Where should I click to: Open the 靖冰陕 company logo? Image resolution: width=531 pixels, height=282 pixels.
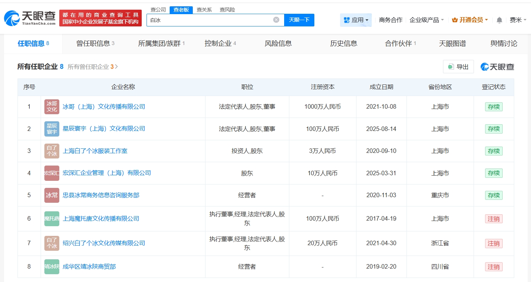52,267
